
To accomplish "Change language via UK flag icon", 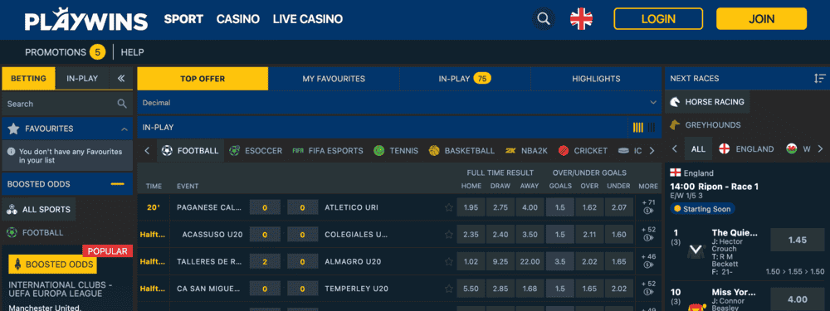I will click(581, 19).
